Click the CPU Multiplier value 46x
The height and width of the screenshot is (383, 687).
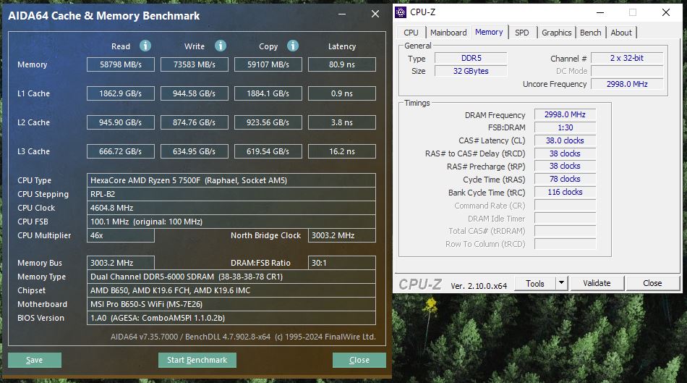(121, 235)
